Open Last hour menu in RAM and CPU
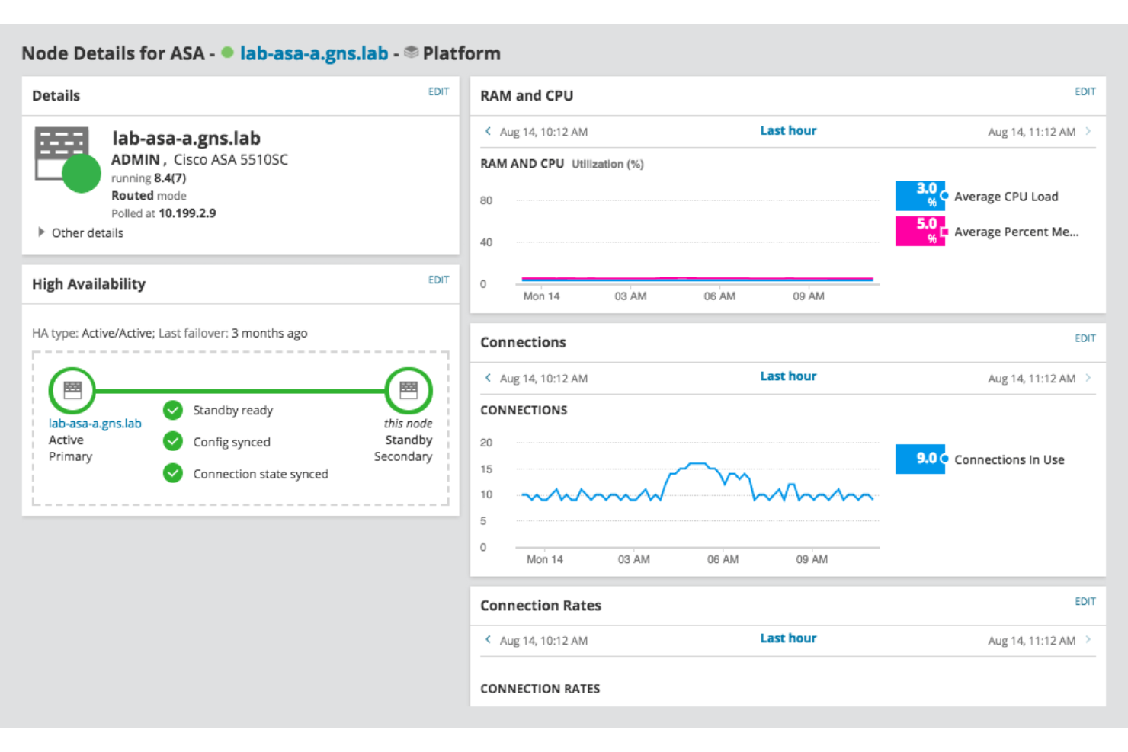 [787, 131]
